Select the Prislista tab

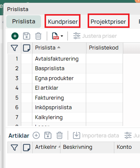tap(24, 21)
